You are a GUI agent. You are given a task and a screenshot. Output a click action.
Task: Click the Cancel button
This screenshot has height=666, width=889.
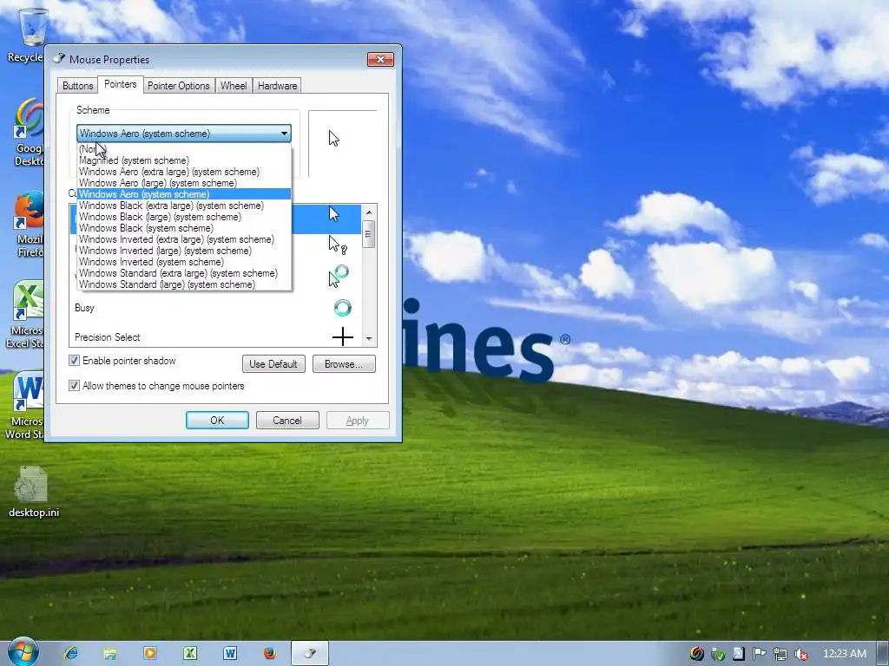click(287, 421)
